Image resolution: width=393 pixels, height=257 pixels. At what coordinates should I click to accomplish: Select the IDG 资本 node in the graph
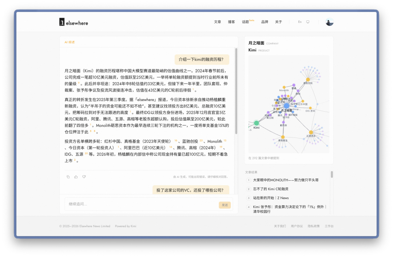pyautogui.click(x=310, y=108)
